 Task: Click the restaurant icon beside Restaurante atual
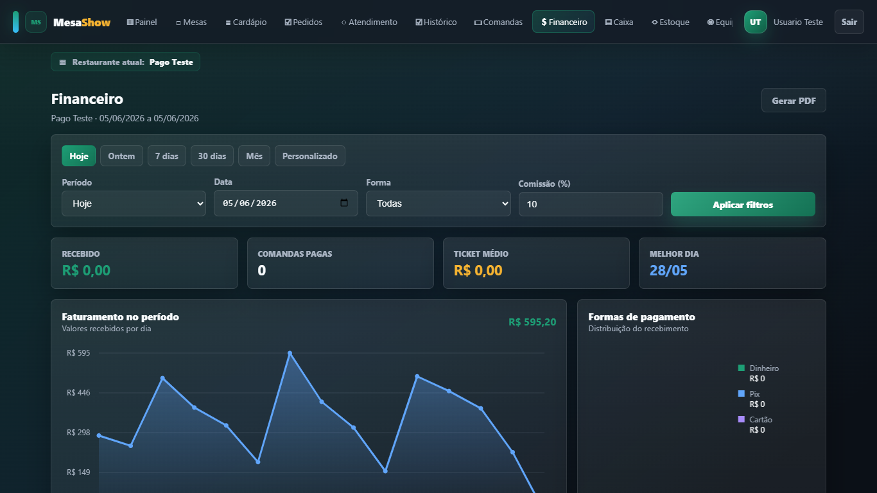click(x=63, y=62)
